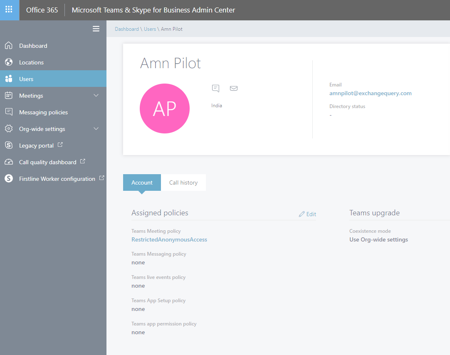Click external link icon next to Legacy portal
This screenshot has width=450, height=355.
click(x=60, y=145)
